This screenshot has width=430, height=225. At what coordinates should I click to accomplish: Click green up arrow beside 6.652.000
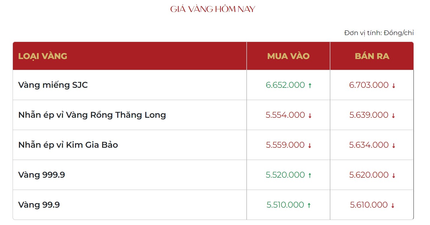tap(310, 86)
